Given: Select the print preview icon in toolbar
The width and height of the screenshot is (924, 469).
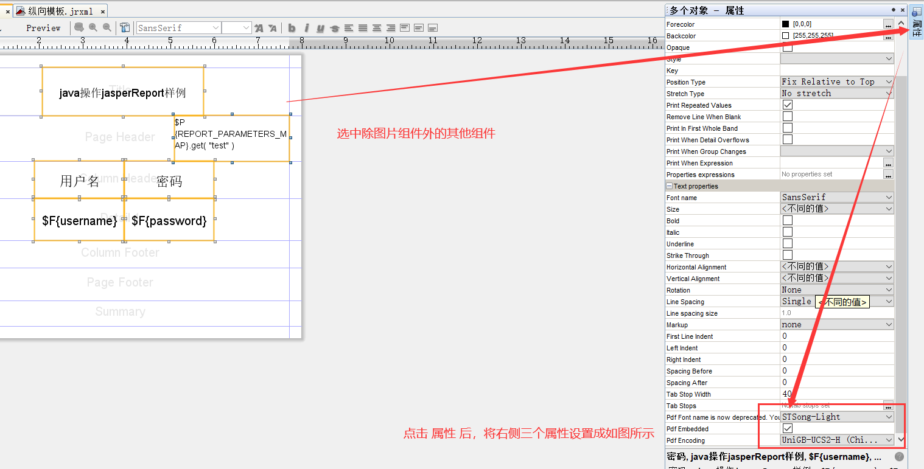Looking at the screenshot, I should [x=79, y=27].
